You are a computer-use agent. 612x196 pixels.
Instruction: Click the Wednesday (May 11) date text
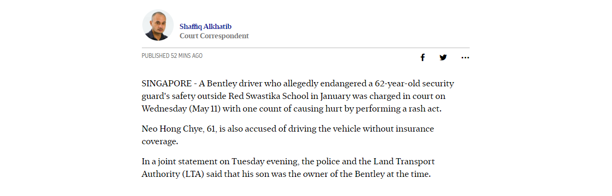[181, 109]
